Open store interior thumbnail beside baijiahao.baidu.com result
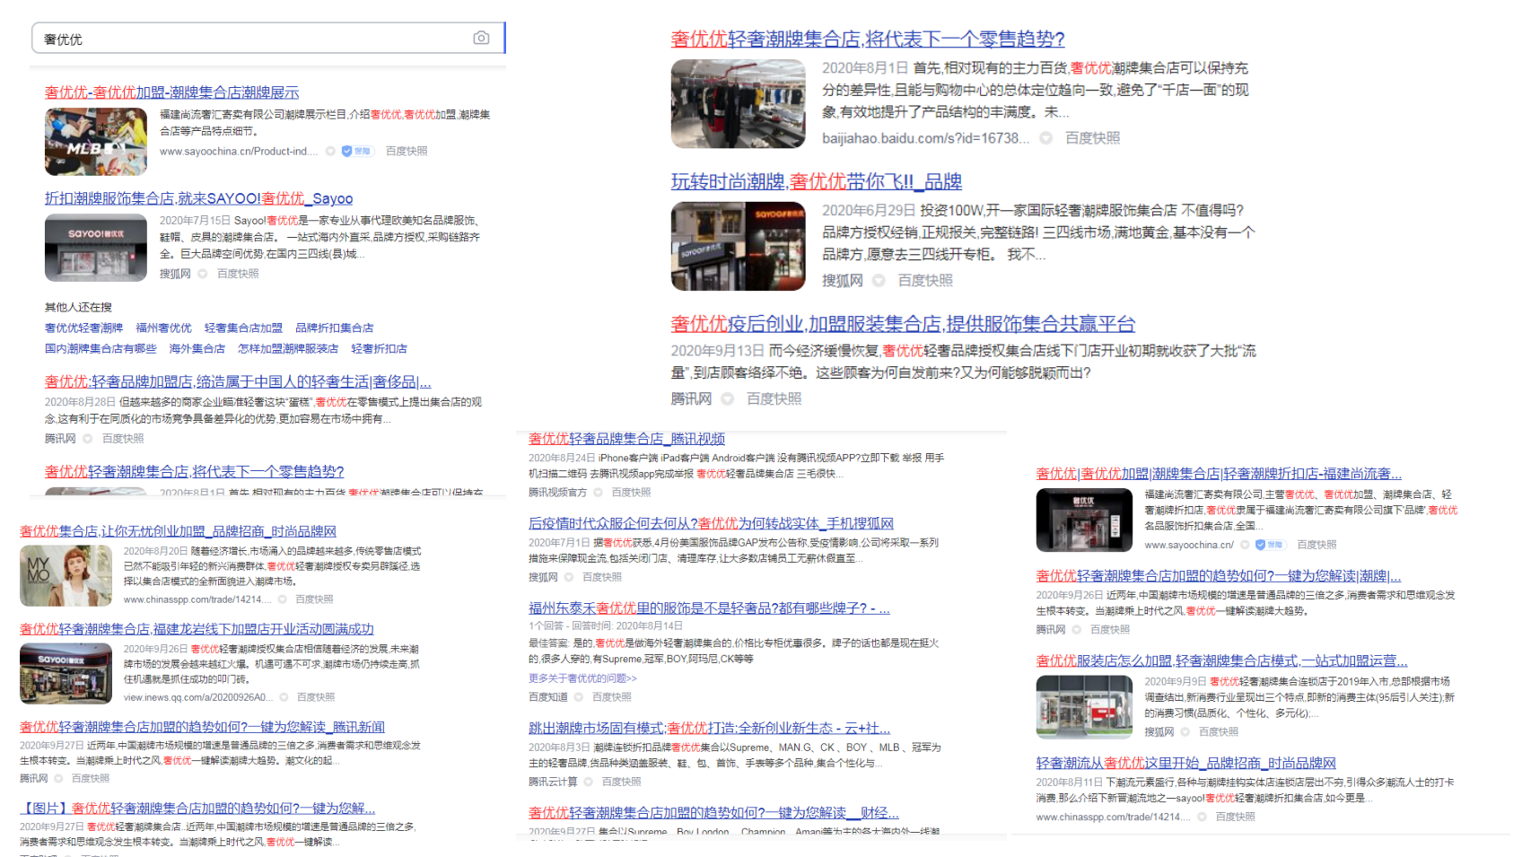Image resolution: width=1522 pixels, height=857 pixels. [739, 104]
